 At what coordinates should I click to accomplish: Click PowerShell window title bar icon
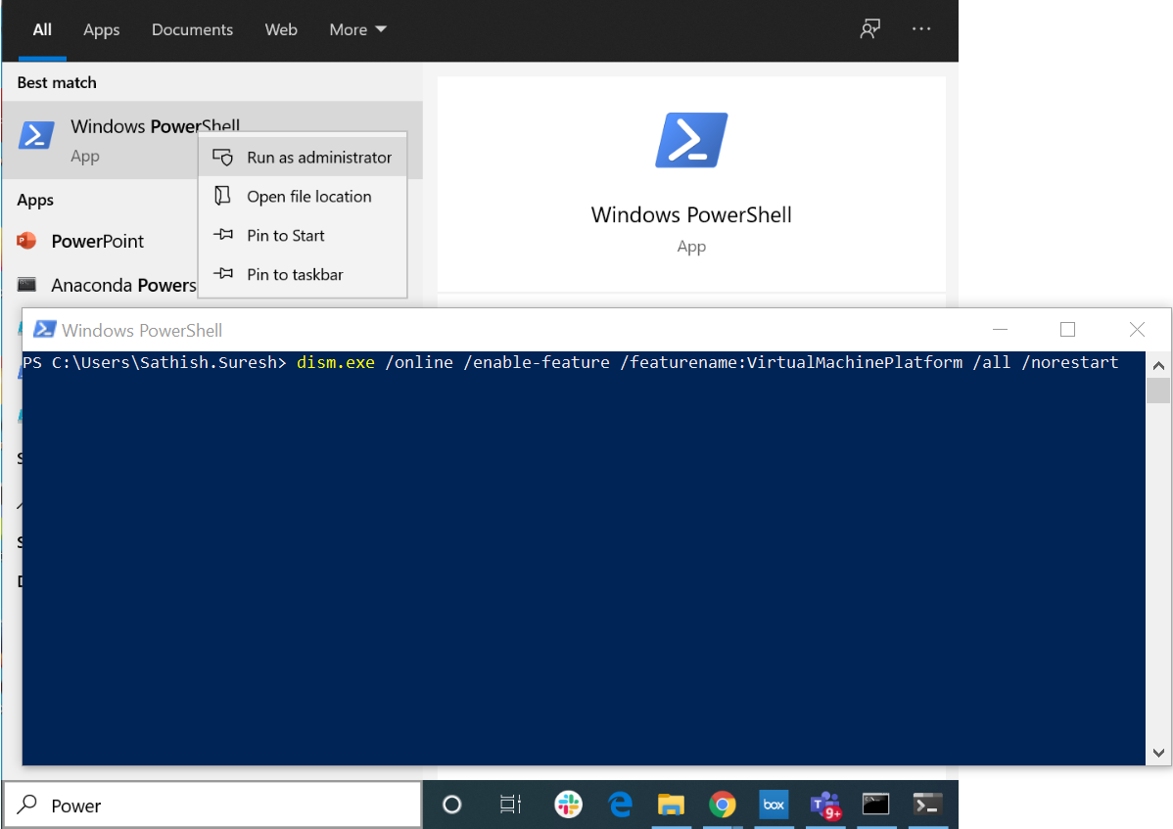(45, 330)
